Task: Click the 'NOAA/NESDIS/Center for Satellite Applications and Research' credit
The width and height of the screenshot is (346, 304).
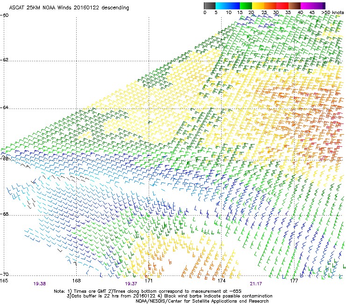Action: [202, 301]
